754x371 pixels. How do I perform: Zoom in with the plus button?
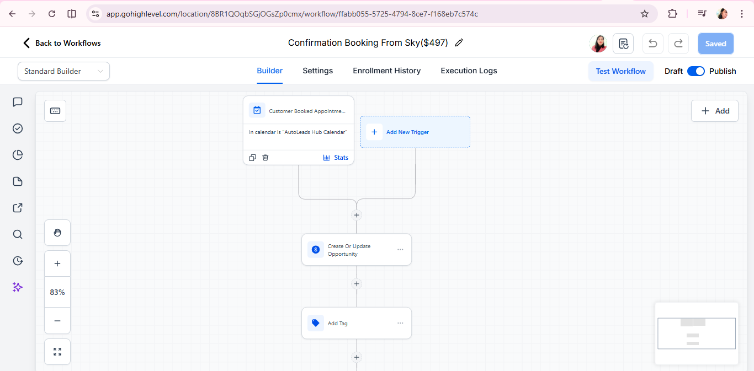[x=57, y=264]
